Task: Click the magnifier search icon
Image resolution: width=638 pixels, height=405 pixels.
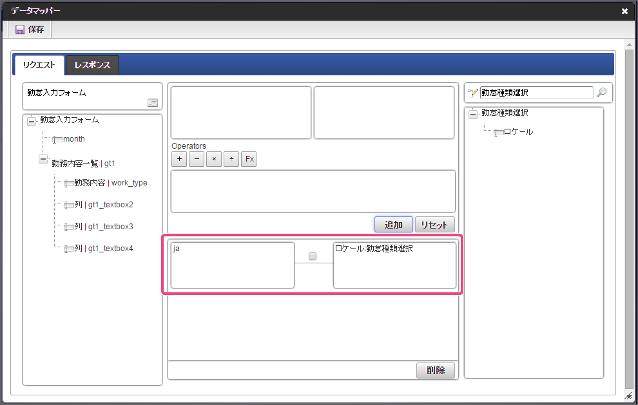Action: 602,93
